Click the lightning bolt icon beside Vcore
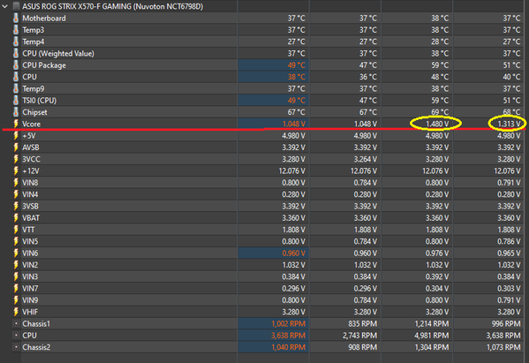Image resolution: width=529 pixels, height=363 pixels. point(16,124)
